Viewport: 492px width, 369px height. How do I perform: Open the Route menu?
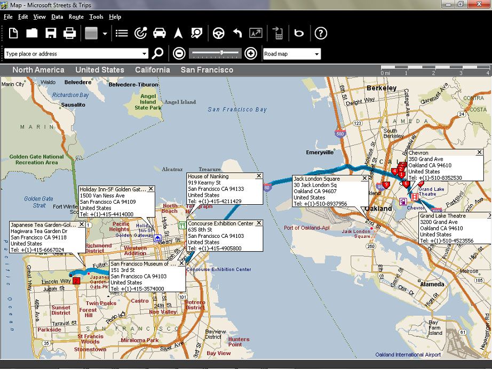click(x=76, y=17)
